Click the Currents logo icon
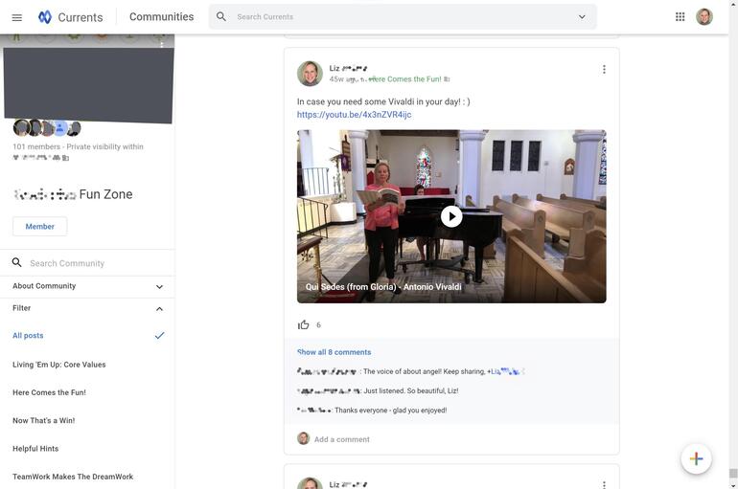Viewport: 738px width, 489px height. click(x=45, y=17)
